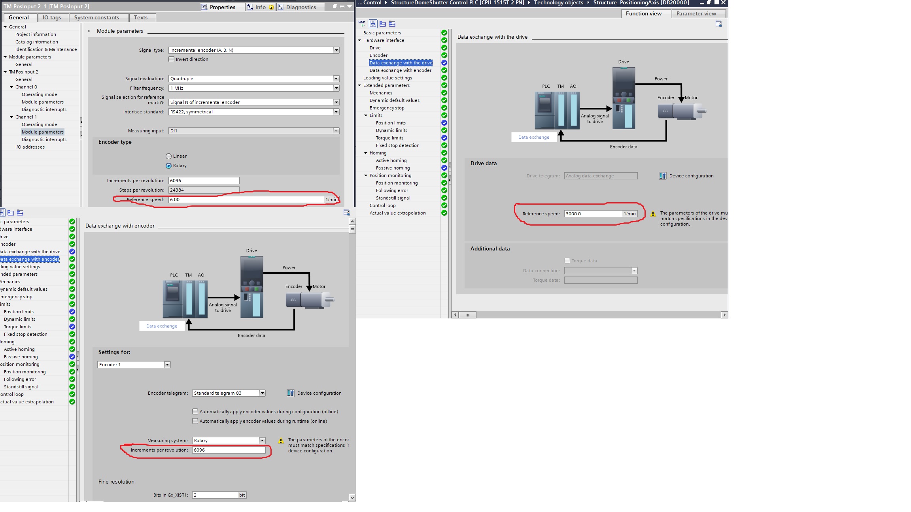
Task: Click the horizontal scrollbar thumb below the drive data
Action: coord(468,315)
